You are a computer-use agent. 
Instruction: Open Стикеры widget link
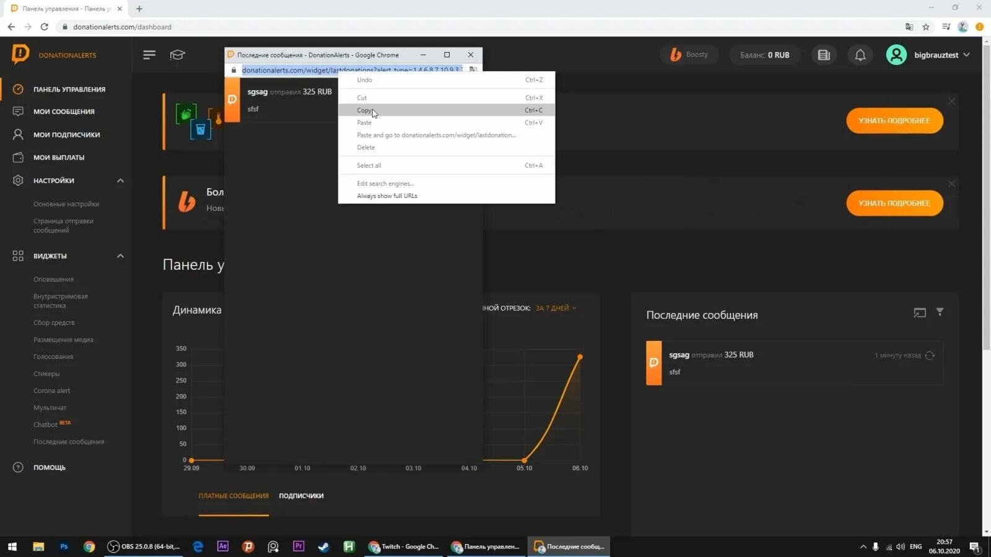46,374
